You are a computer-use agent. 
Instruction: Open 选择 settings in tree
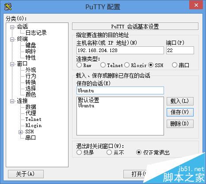31,88
